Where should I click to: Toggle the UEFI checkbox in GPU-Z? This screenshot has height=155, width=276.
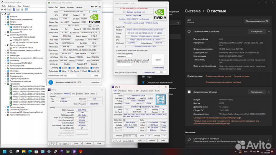(x=94, y=26)
